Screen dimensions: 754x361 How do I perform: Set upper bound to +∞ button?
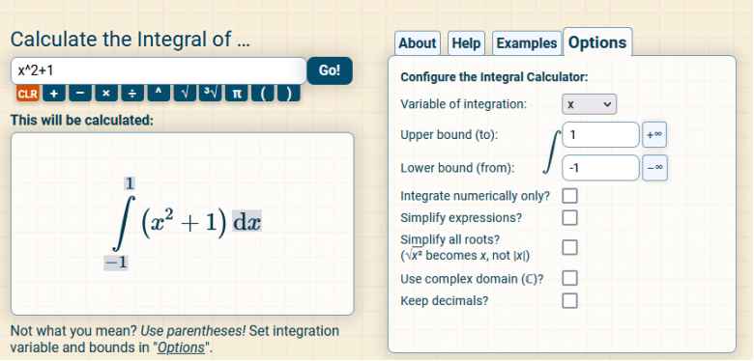click(x=654, y=135)
